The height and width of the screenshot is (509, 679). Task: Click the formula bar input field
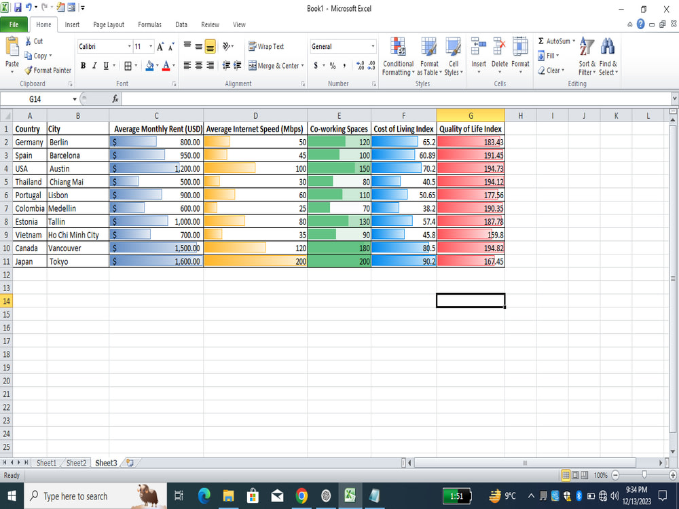pos(396,98)
